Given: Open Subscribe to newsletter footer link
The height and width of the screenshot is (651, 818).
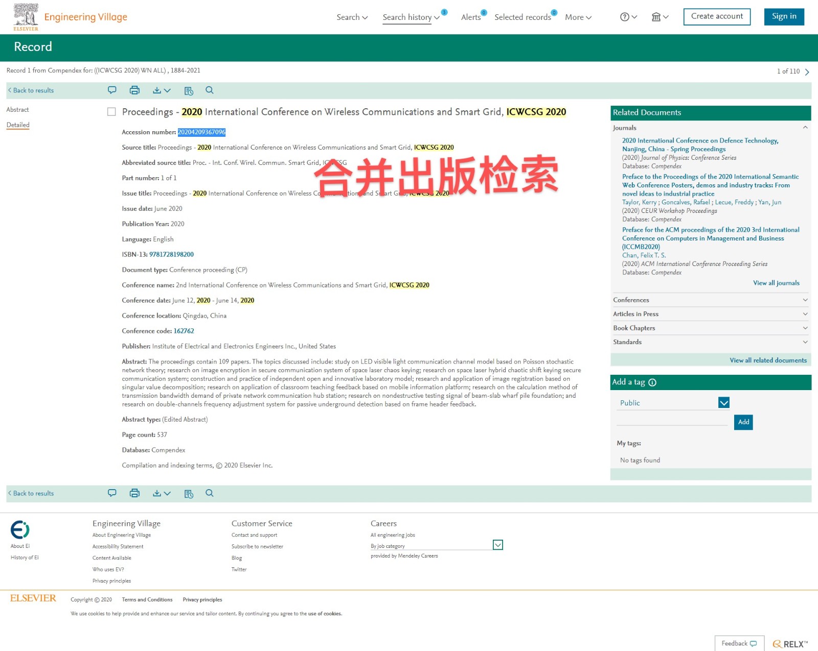Looking at the screenshot, I should [x=257, y=546].
